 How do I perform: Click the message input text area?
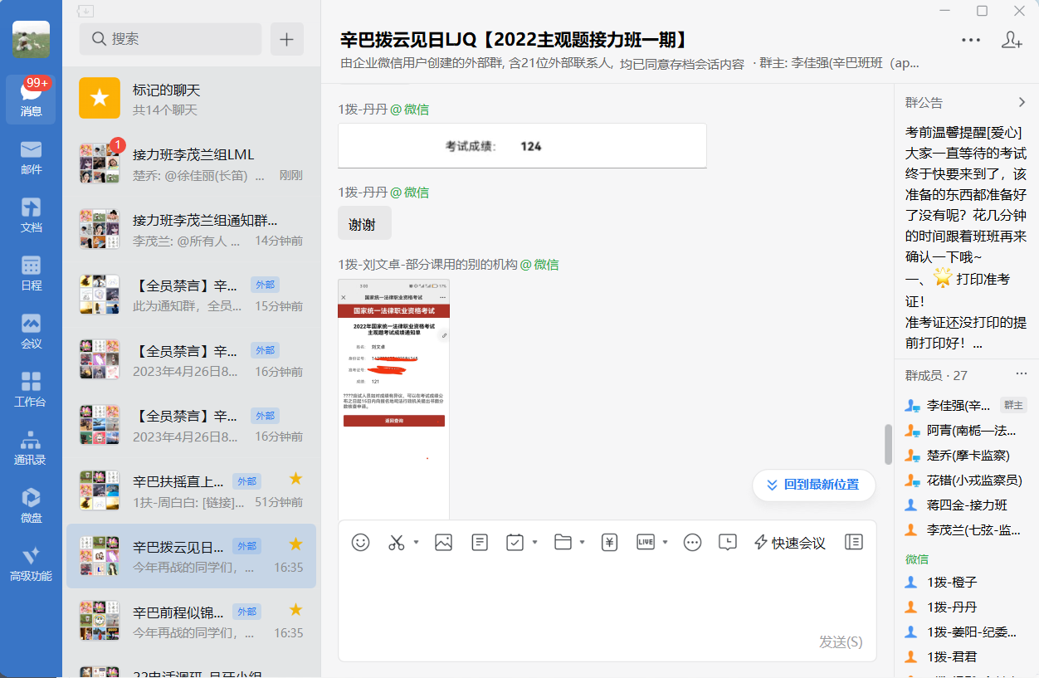click(607, 598)
